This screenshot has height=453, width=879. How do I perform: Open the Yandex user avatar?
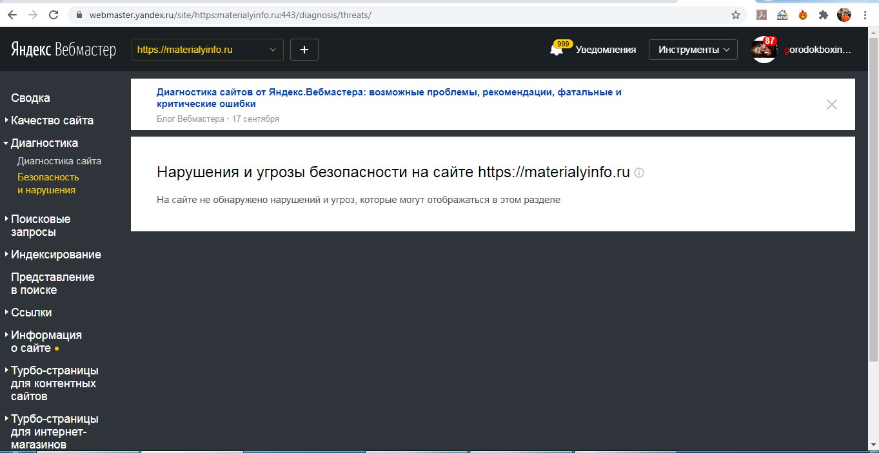764,50
